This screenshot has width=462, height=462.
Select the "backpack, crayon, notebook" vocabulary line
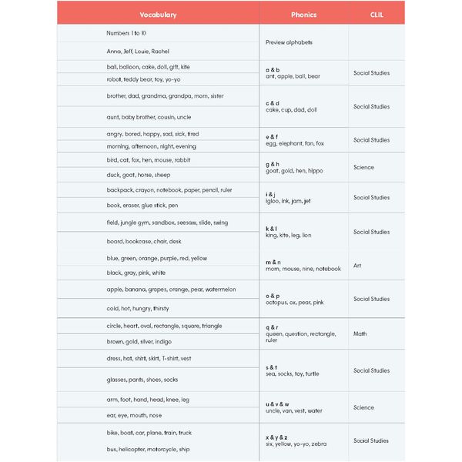tap(169, 189)
